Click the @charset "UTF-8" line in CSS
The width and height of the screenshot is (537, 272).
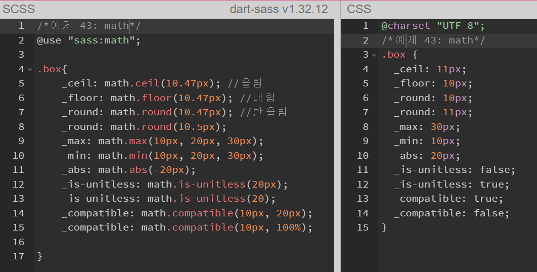(433, 26)
